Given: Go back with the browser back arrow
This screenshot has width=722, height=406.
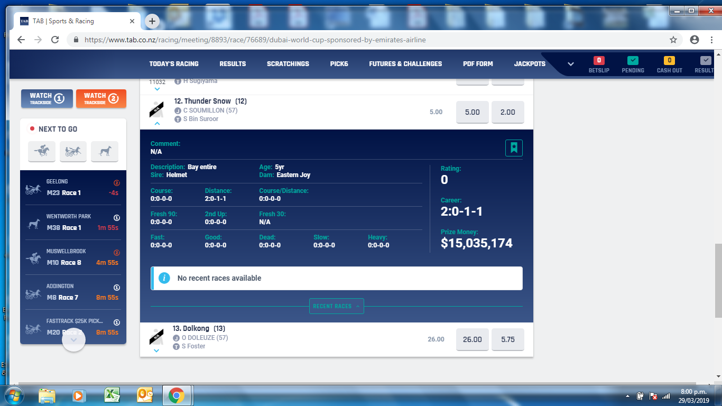Looking at the screenshot, I should click(x=21, y=40).
